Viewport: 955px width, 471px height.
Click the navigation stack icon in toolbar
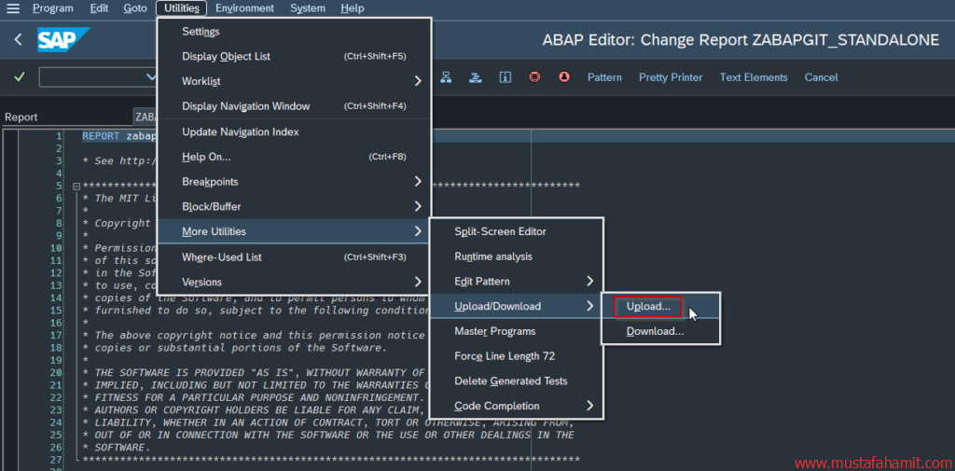(475, 77)
